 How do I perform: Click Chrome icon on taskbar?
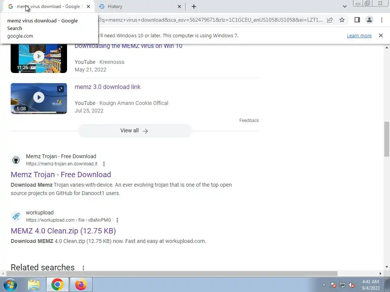(57, 284)
